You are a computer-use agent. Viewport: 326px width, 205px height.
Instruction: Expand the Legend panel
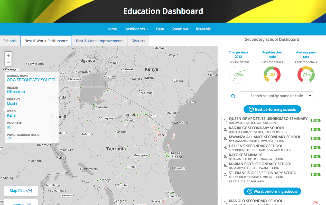point(21,203)
